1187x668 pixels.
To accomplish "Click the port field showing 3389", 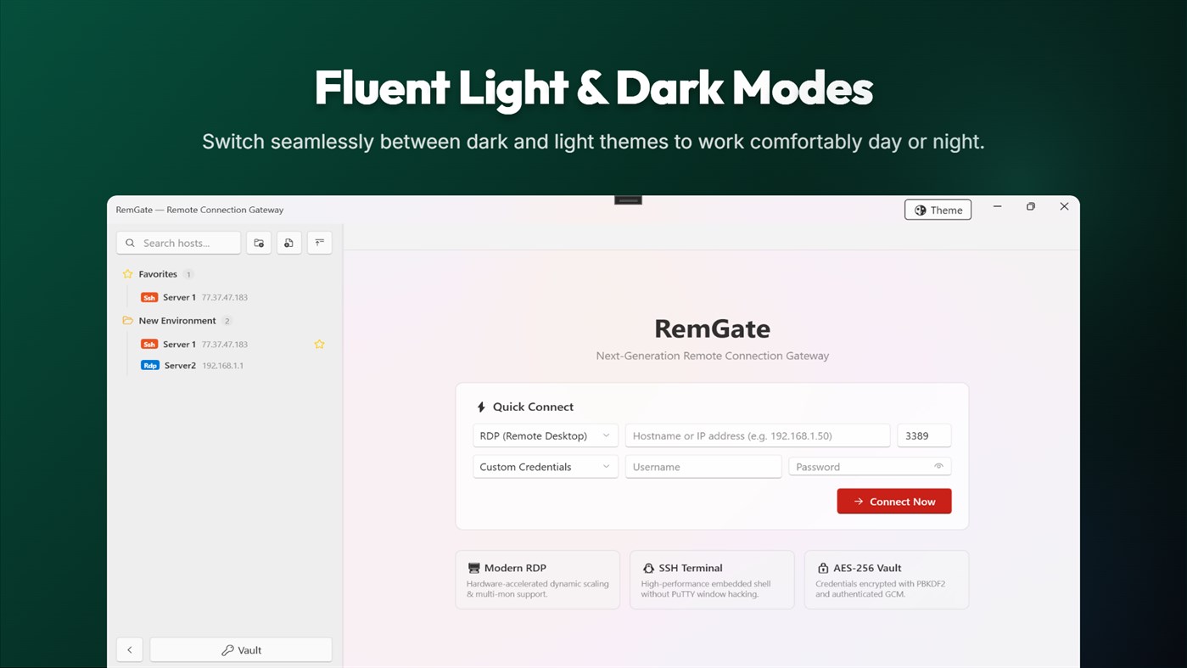I will [924, 435].
